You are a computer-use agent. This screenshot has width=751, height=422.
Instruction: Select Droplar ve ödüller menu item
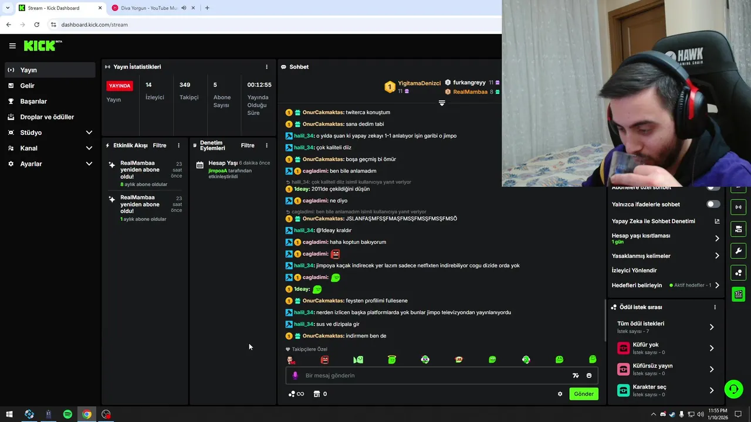coord(50,117)
